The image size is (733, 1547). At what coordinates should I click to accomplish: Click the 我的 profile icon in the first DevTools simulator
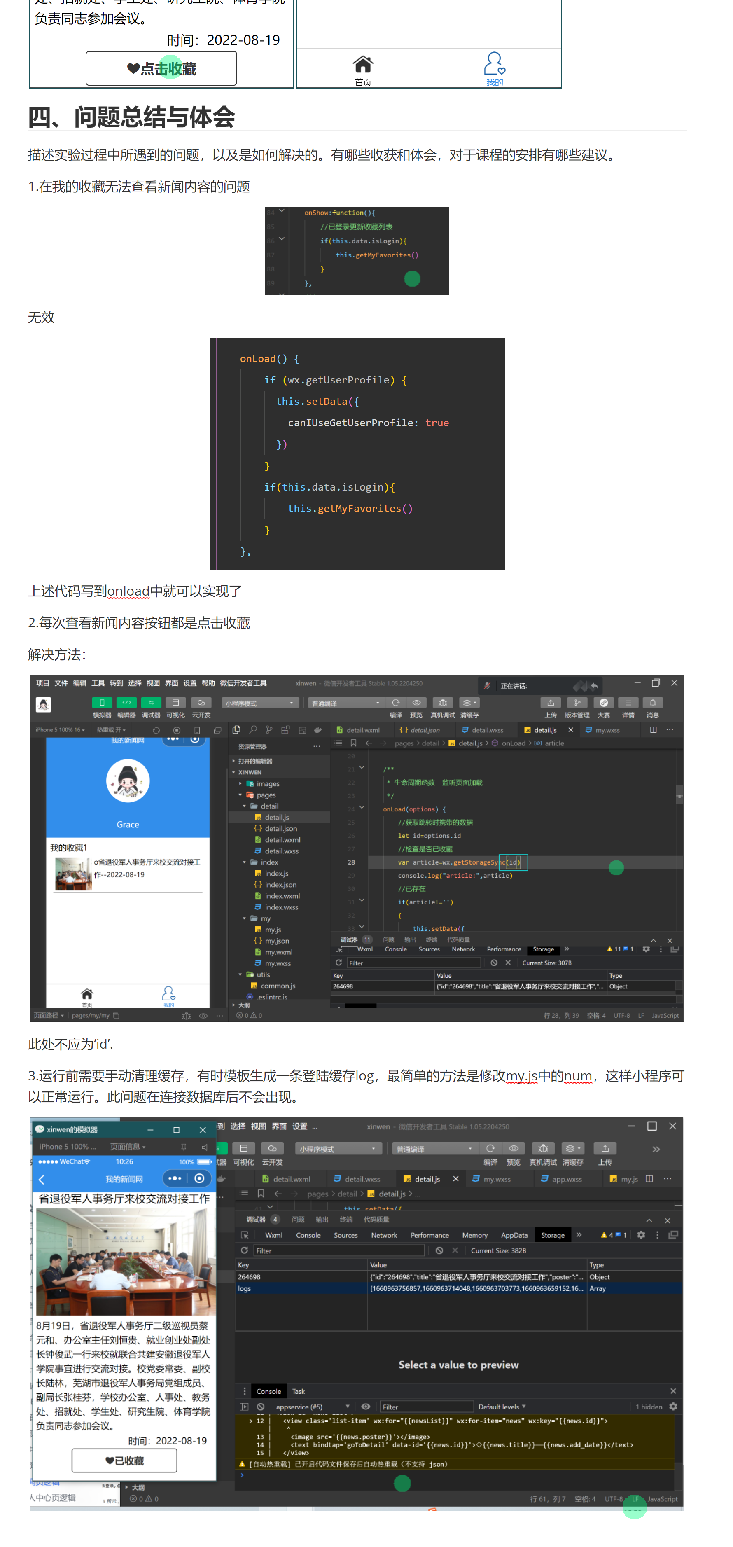pyautogui.click(x=169, y=993)
